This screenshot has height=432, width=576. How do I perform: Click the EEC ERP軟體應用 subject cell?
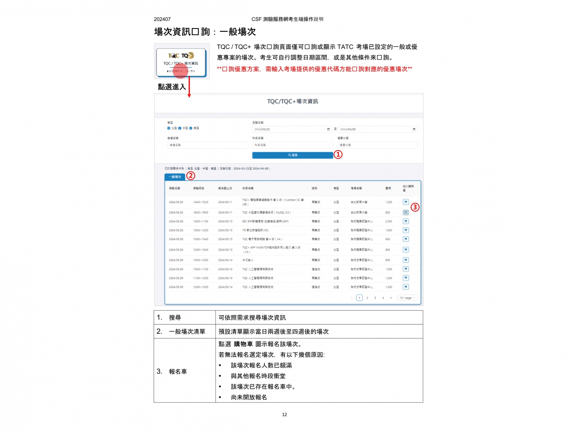(265, 221)
